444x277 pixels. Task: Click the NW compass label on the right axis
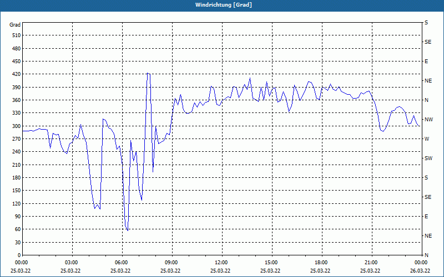[x=428, y=120]
